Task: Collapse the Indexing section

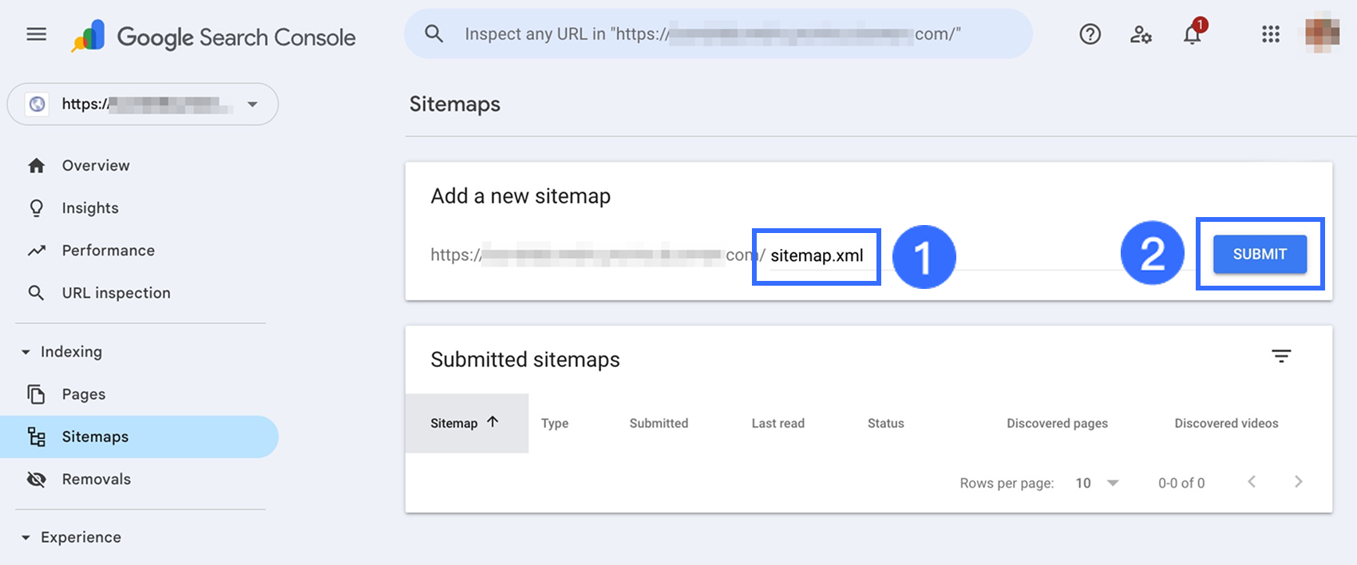Action: (26, 352)
